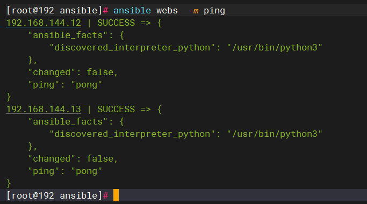
Task: Click second "ansible_facts" key
Action: (x=68, y=122)
